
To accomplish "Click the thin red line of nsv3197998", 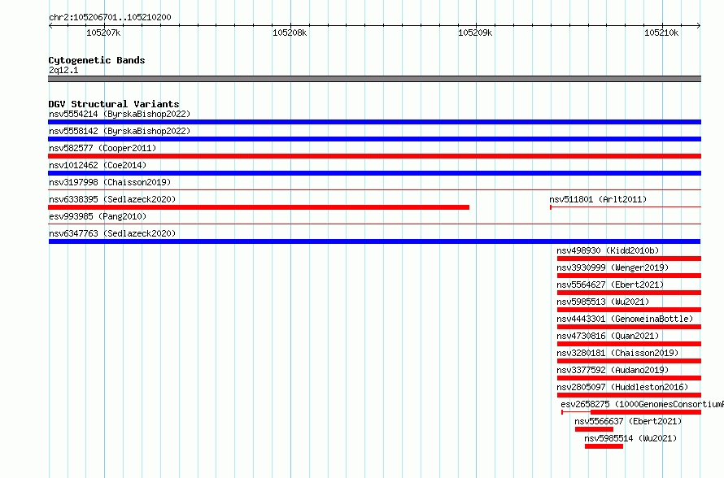I will coord(374,189).
